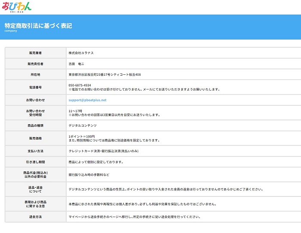Click the phone number 050-6875-4934
Image resolution: width=301 pixels, height=233 pixels.
tap(80, 85)
